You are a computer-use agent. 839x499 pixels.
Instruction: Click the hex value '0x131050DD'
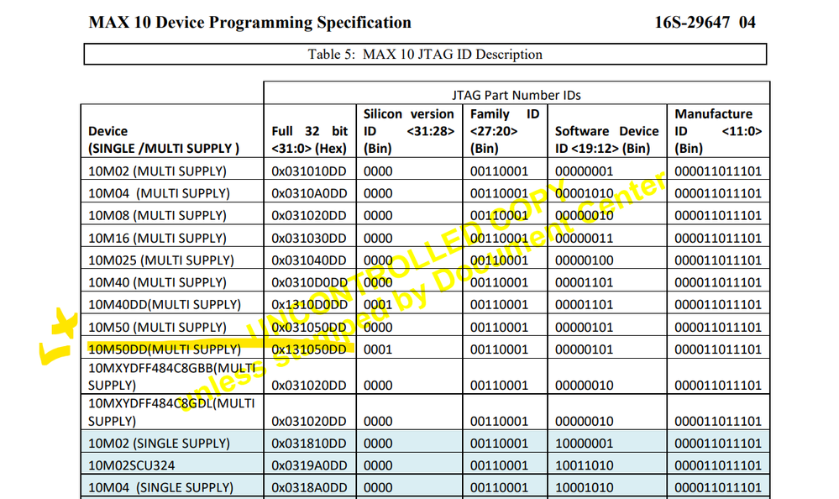tap(309, 349)
